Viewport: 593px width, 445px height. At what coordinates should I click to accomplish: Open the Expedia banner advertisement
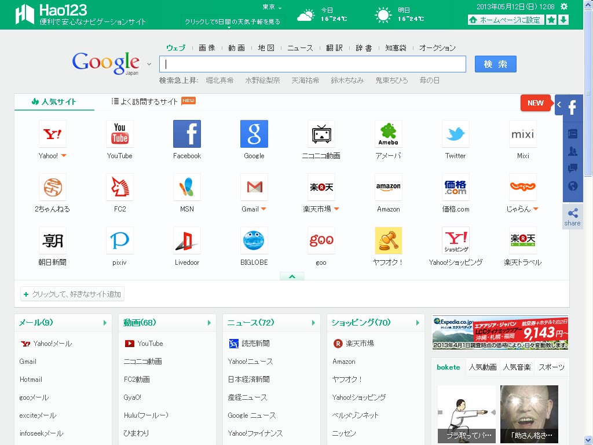(500, 333)
